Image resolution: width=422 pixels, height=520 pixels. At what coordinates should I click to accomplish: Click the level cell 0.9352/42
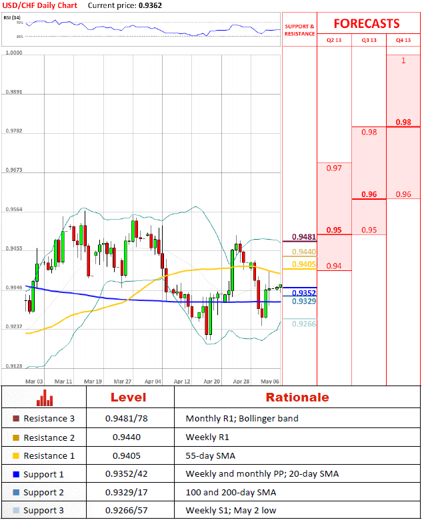(127, 474)
